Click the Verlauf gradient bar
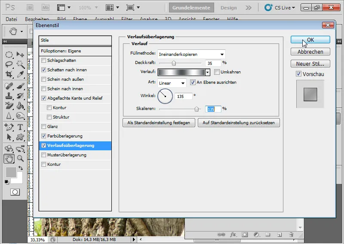The image size is (344, 244). coord(181,72)
